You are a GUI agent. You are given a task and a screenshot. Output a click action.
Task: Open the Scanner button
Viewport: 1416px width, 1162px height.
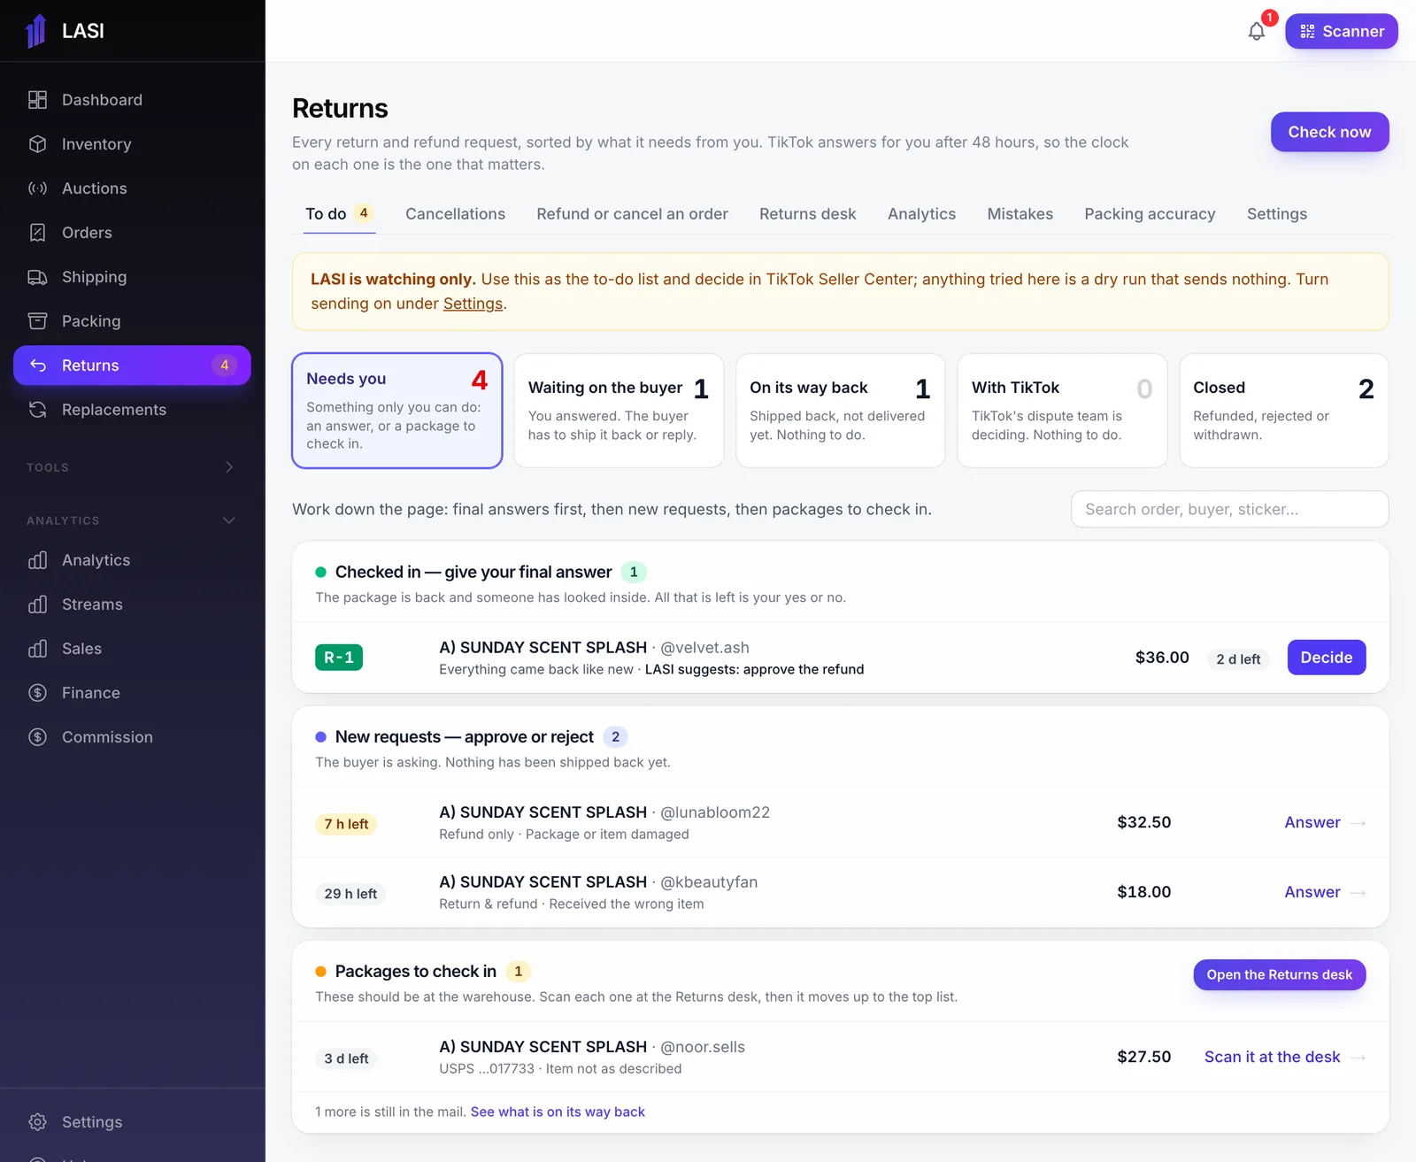tap(1341, 32)
